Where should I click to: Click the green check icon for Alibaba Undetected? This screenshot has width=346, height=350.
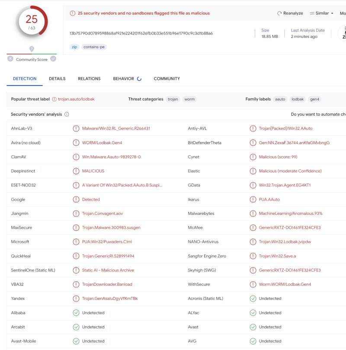pos(76,313)
